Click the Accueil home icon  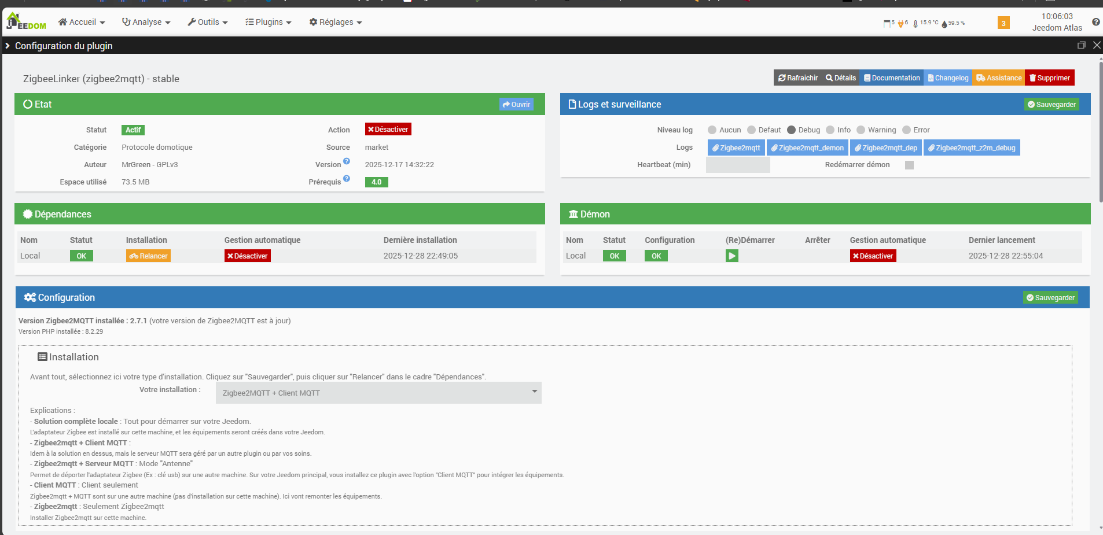62,22
